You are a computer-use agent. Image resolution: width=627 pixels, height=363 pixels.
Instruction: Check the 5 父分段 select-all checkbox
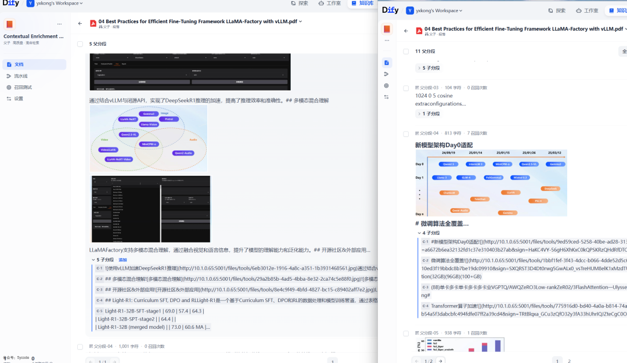pos(80,43)
